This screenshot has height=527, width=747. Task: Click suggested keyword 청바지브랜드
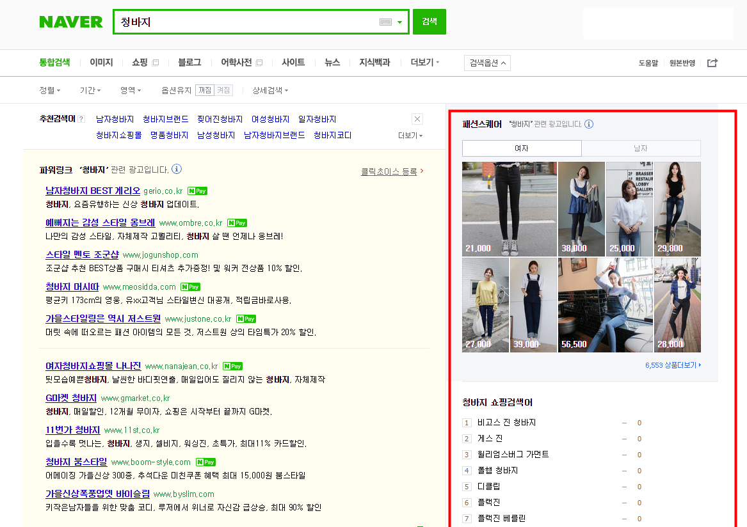tap(165, 119)
